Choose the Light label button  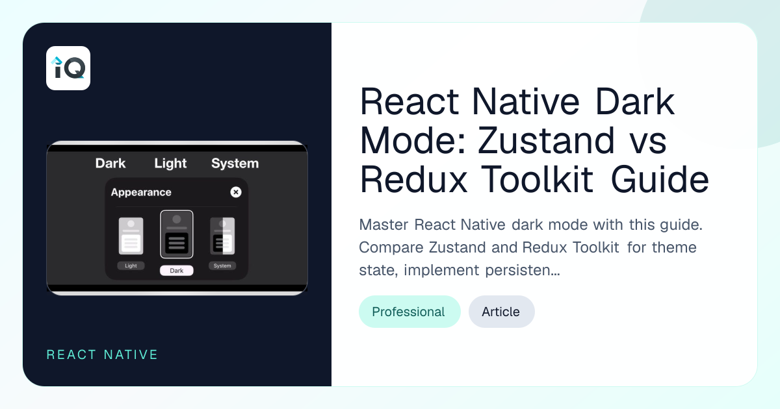pos(131,266)
